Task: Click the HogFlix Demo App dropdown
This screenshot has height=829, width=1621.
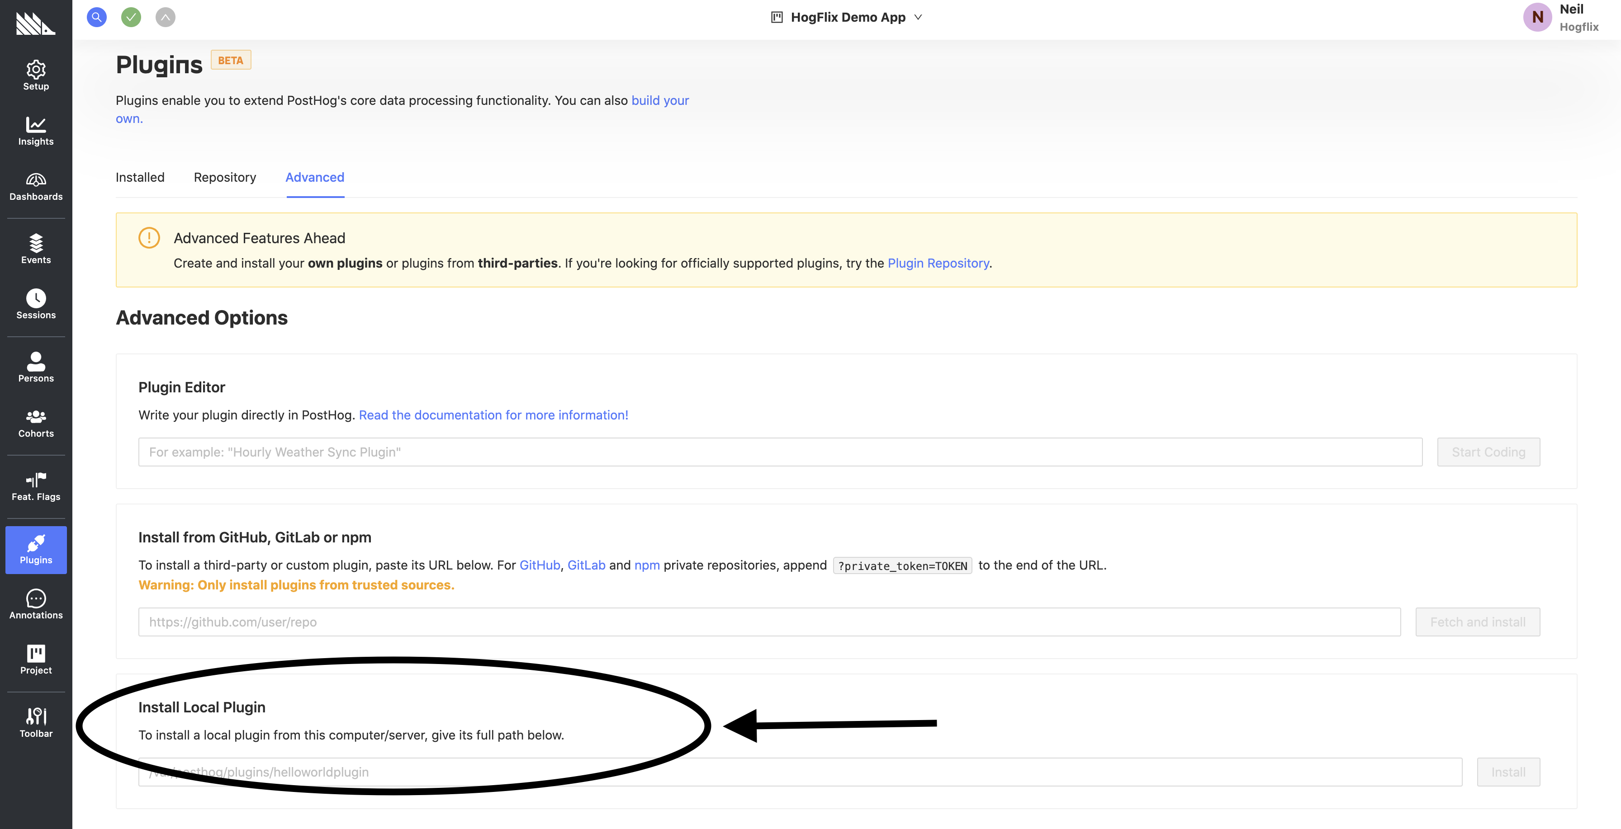Action: point(846,17)
